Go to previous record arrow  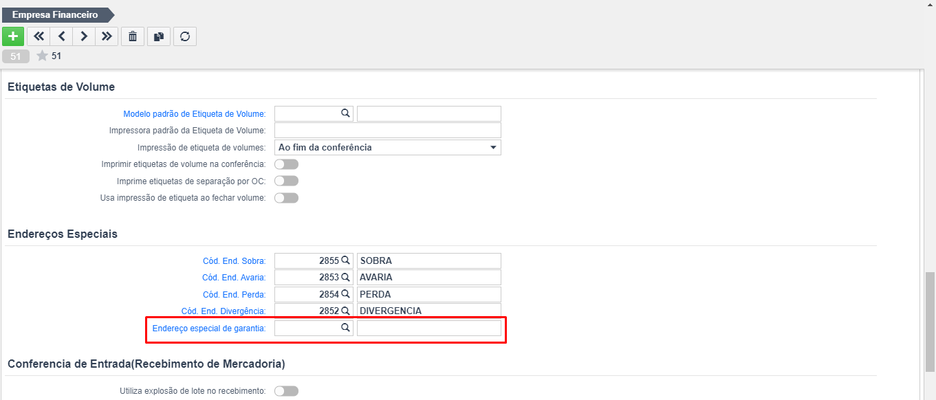pyautogui.click(x=61, y=36)
